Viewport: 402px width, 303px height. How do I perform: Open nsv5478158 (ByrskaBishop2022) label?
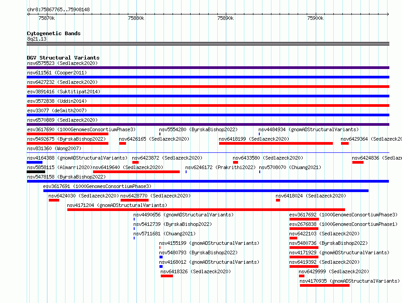66,177
